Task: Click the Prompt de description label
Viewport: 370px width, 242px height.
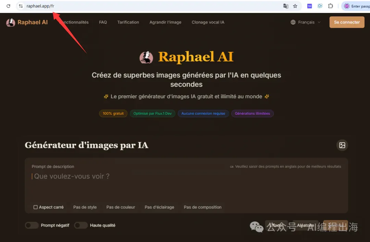Action: tap(53, 167)
